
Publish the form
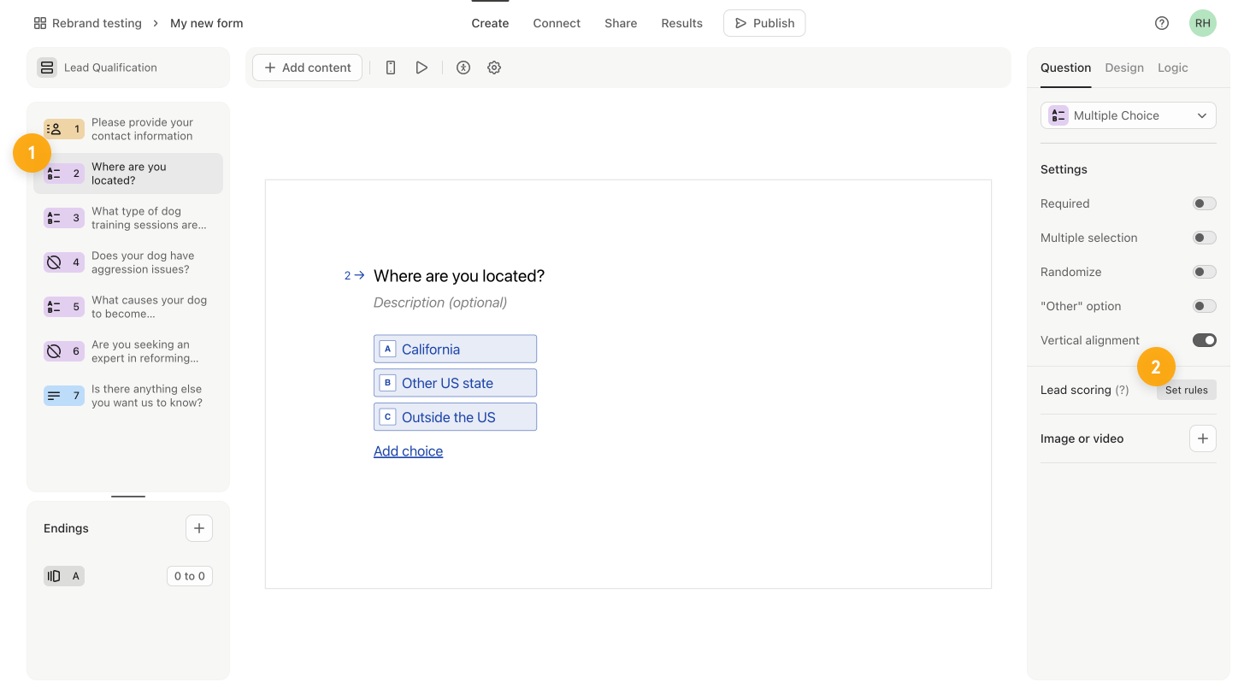[x=764, y=23]
